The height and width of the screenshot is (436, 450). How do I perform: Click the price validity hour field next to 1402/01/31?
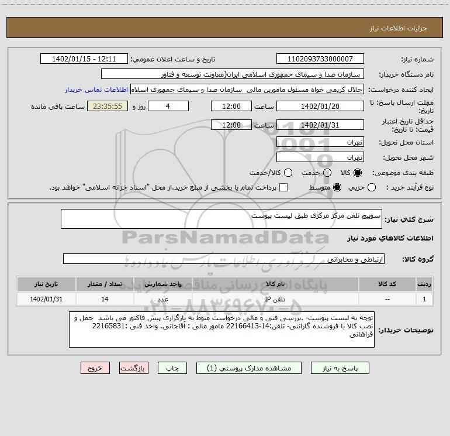click(231, 125)
